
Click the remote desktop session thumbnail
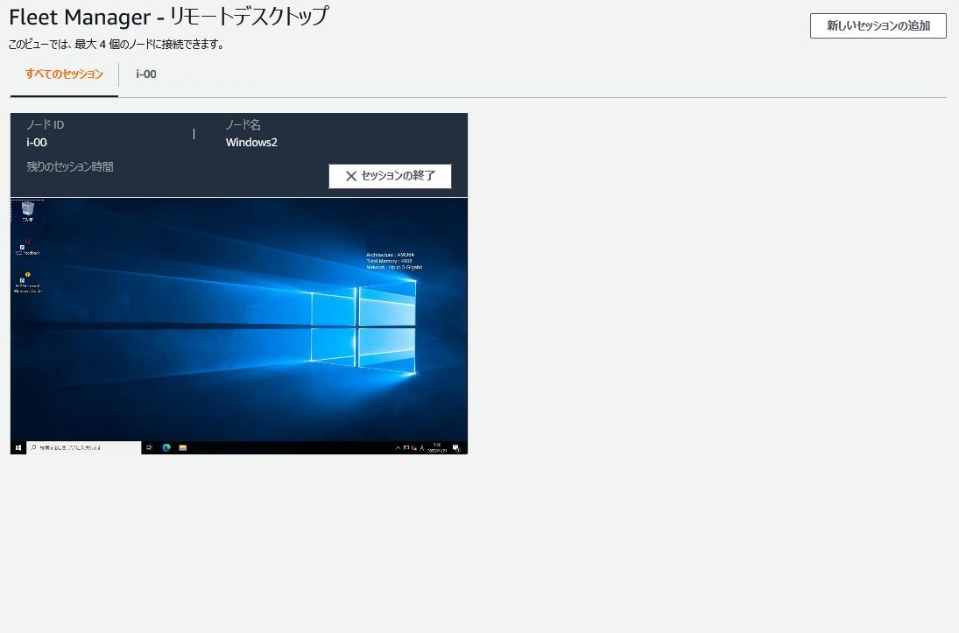(239, 326)
